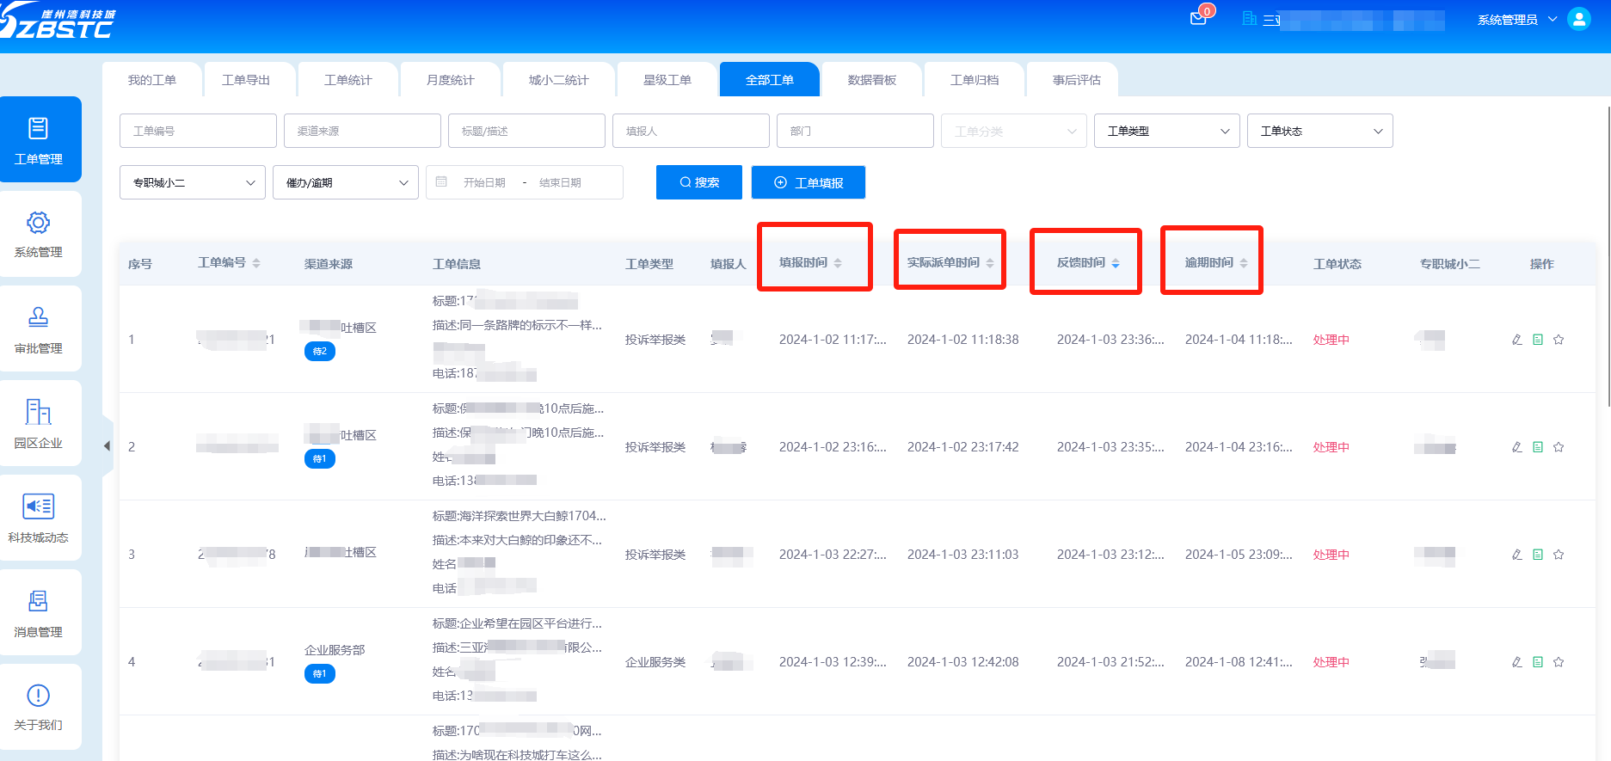Switch to the 我的工单 tab
This screenshot has height=761, width=1611.
tap(152, 79)
